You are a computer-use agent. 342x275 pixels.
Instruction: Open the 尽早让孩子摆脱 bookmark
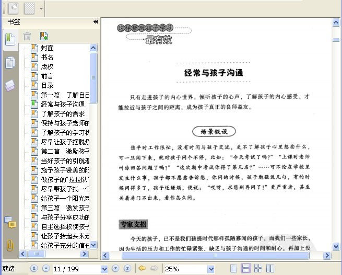[x=65, y=142]
